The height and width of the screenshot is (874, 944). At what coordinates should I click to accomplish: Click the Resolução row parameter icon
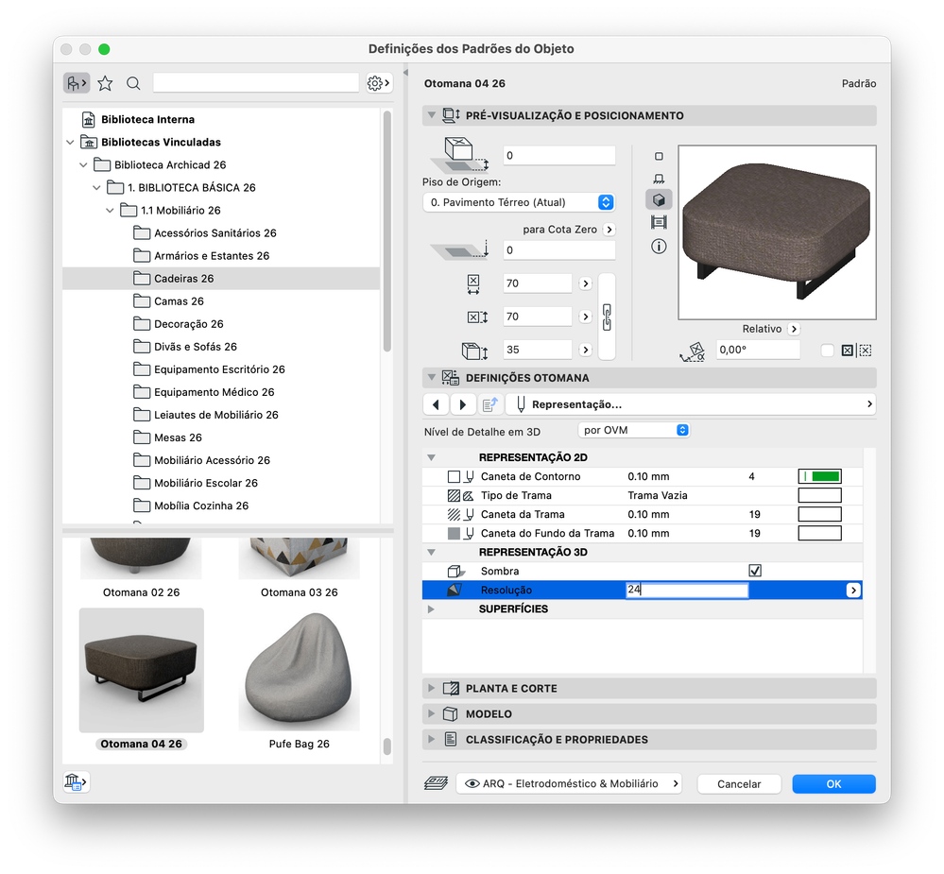(x=455, y=591)
